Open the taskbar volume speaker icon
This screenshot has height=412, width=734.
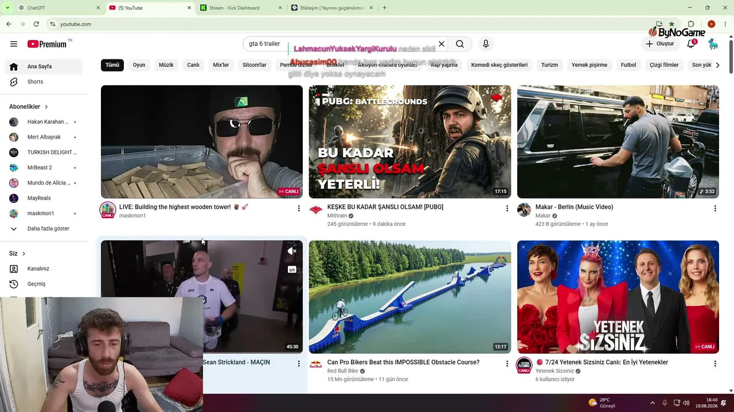(688, 403)
